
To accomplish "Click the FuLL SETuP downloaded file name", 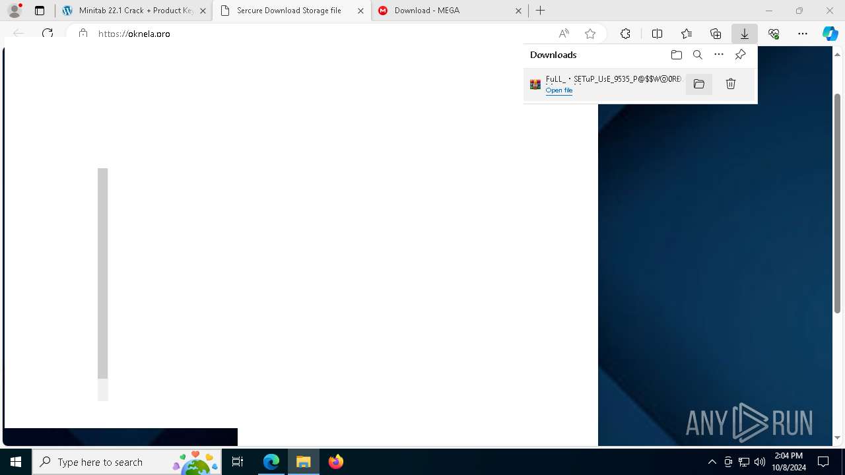I will pyautogui.click(x=613, y=79).
